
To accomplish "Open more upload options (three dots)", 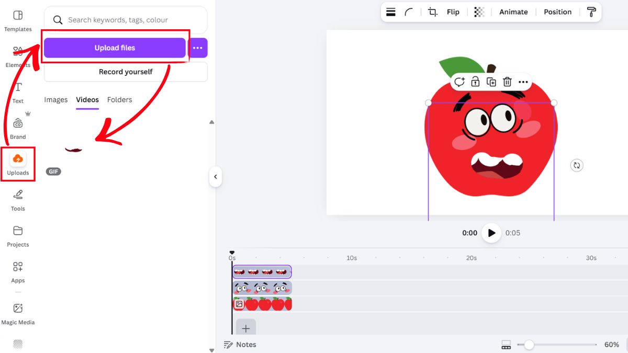I will click(197, 48).
